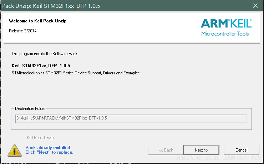
Task: Click the 'Keil Pack Unzip' footer label
Action: (40, 138)
